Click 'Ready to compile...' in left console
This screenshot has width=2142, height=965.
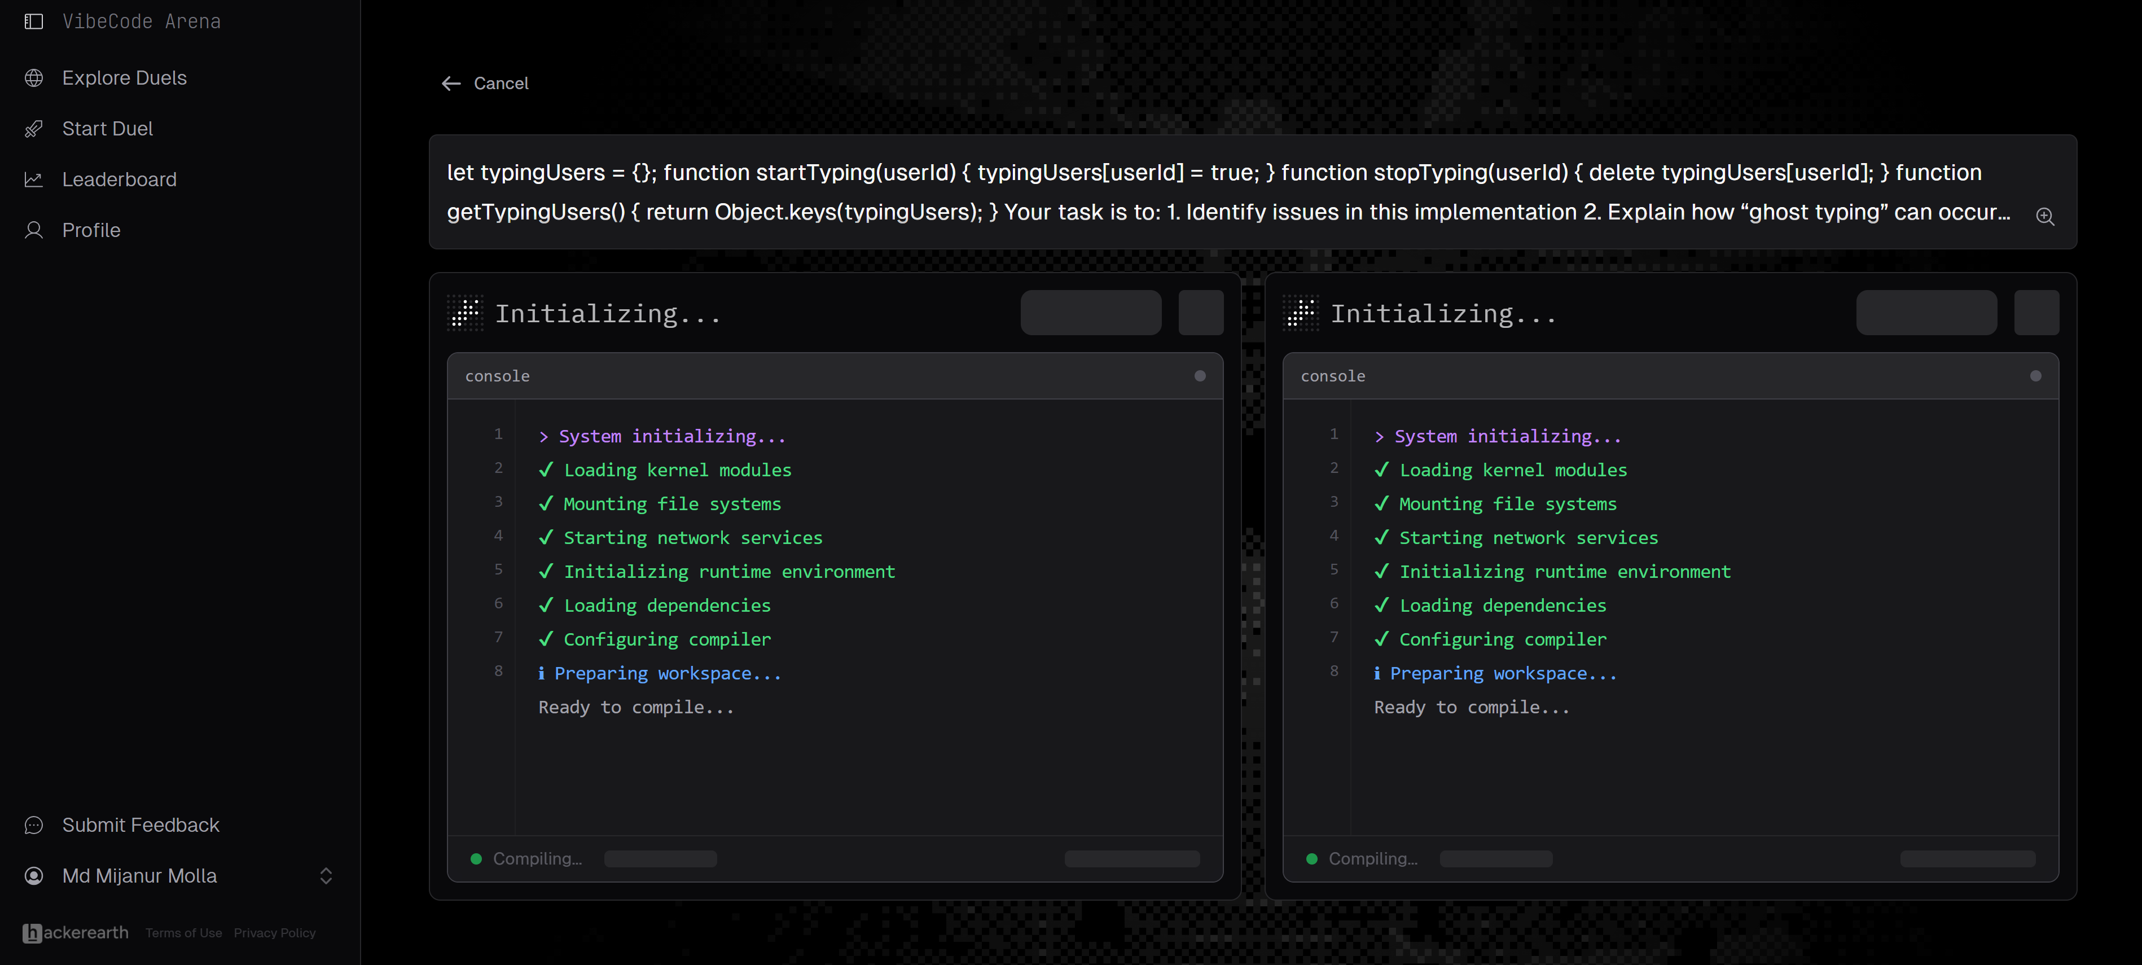point(636,707)
